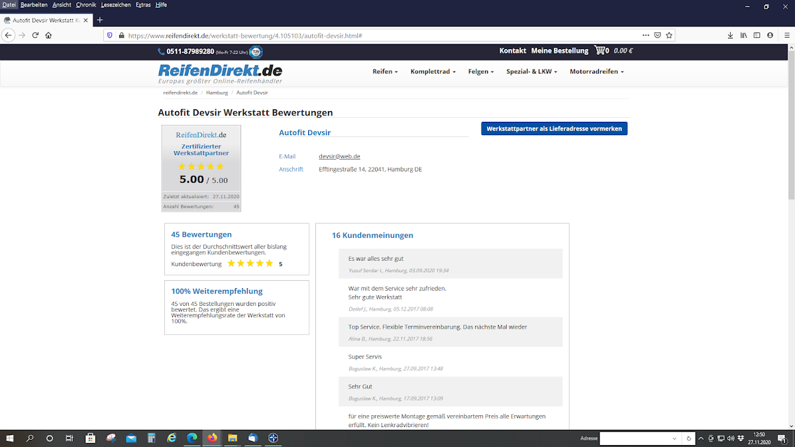Click the taskbar Adresse input field
Viewport: 795px width, 447px height.
tap(635, 438)
